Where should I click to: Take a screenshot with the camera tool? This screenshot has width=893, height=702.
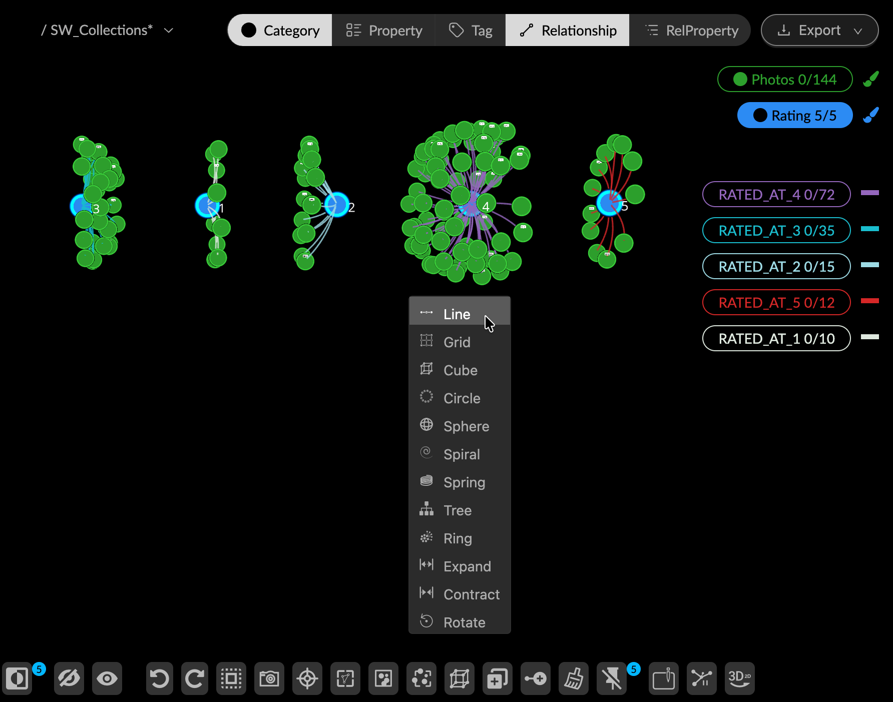point(269,678)
